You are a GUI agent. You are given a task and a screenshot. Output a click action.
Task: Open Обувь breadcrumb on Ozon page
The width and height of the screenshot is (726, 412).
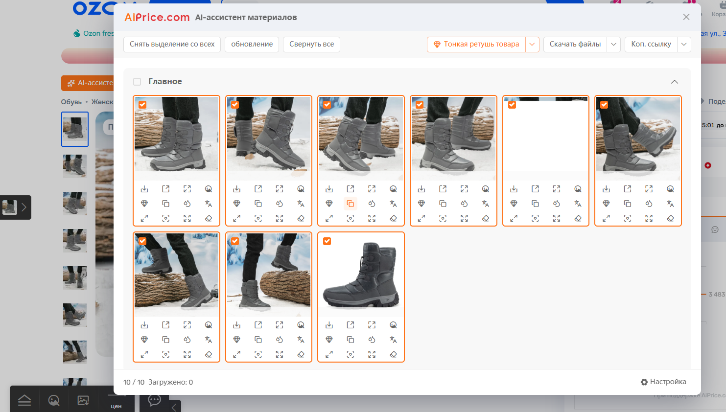click(x=71, y=102)
